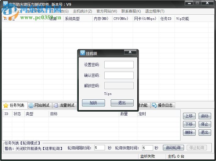
Task: Click the 上移 button
Action: (x=189, y=116)
